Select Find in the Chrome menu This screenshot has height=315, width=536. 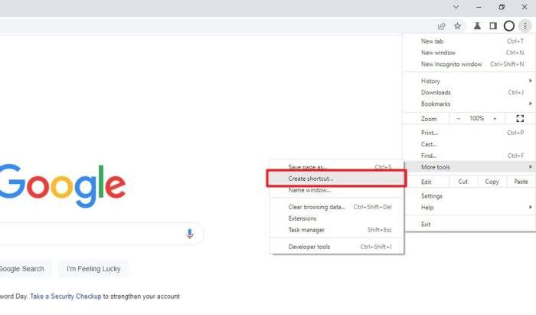click(469, 156)
